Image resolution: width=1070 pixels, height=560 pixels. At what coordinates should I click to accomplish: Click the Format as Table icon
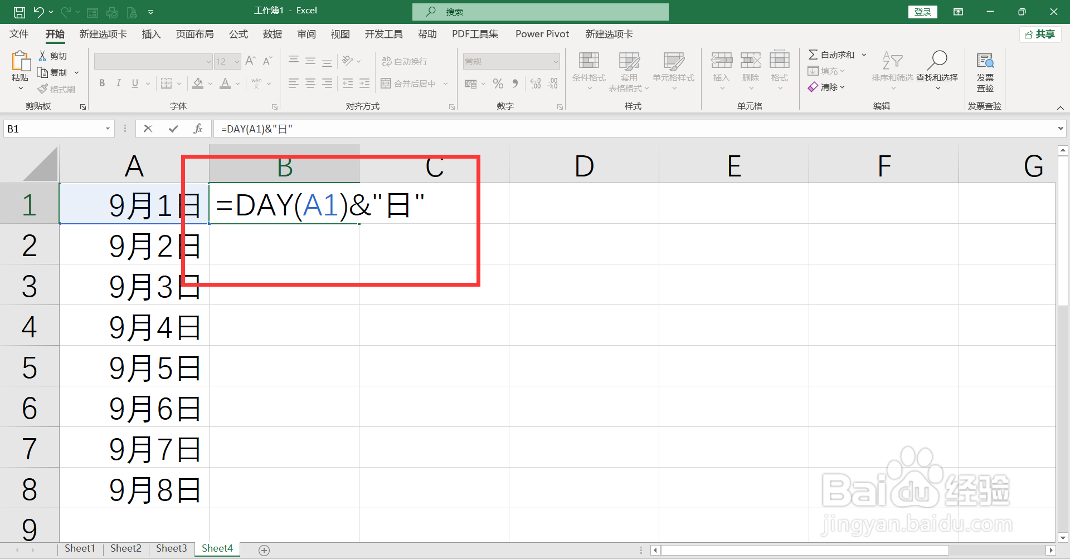(x=629, y=61)
